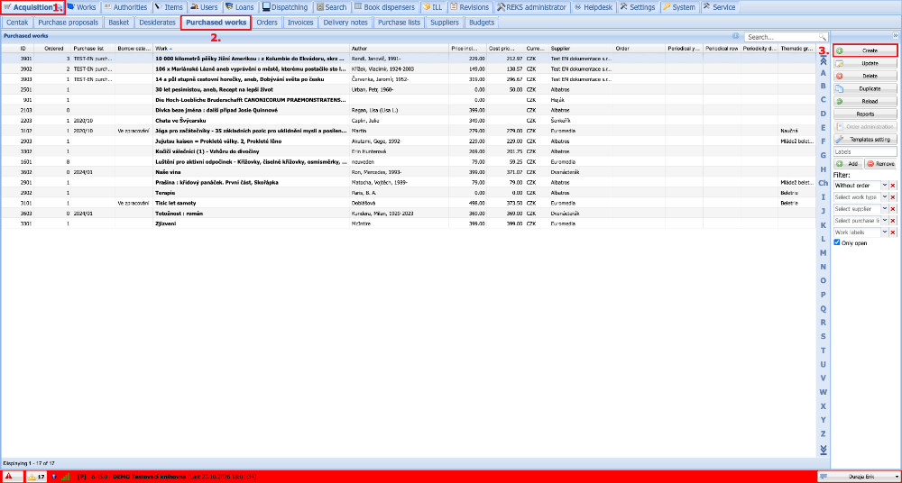Sort by the Supplier column header
Image resolution: width=902 pixels, height=483 pixels.
580,49
